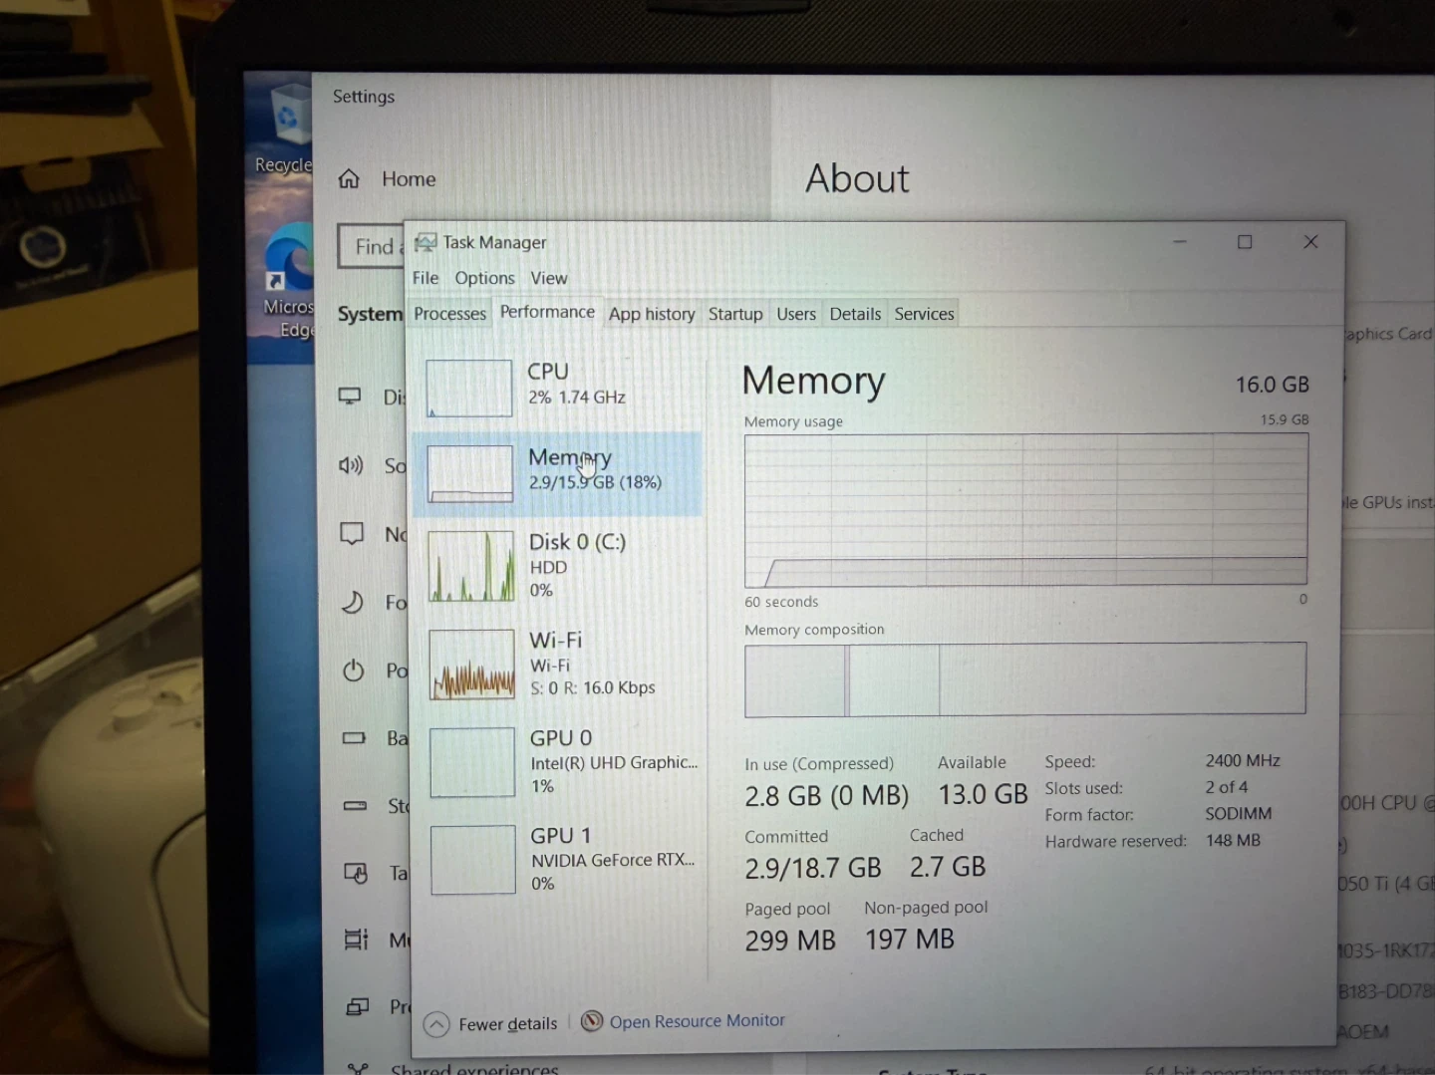Click the Battery icon in Settings sidebar
Screen dimensions: 1435x1075
[354, 738]
